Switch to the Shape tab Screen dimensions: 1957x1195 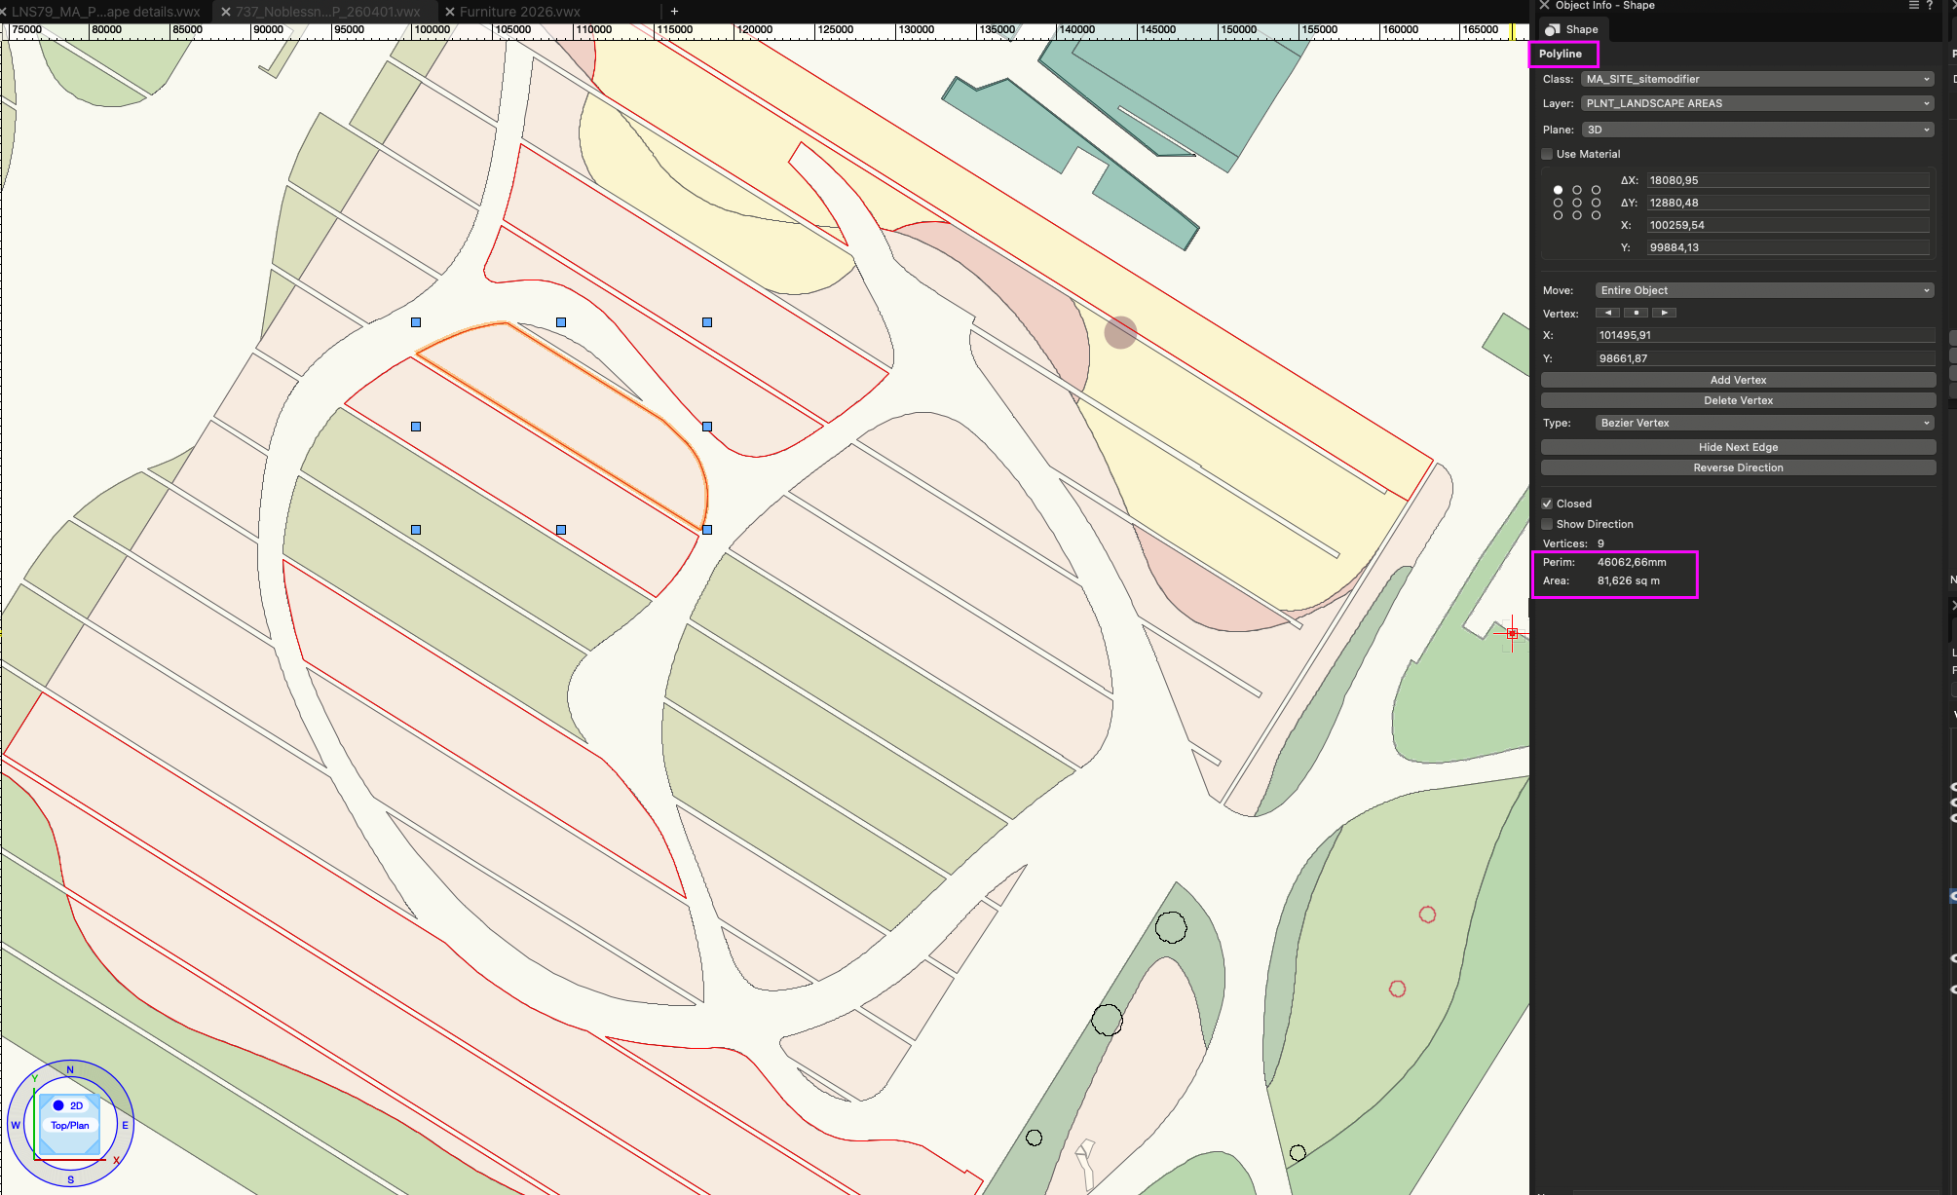click(x=1572, y=29)
